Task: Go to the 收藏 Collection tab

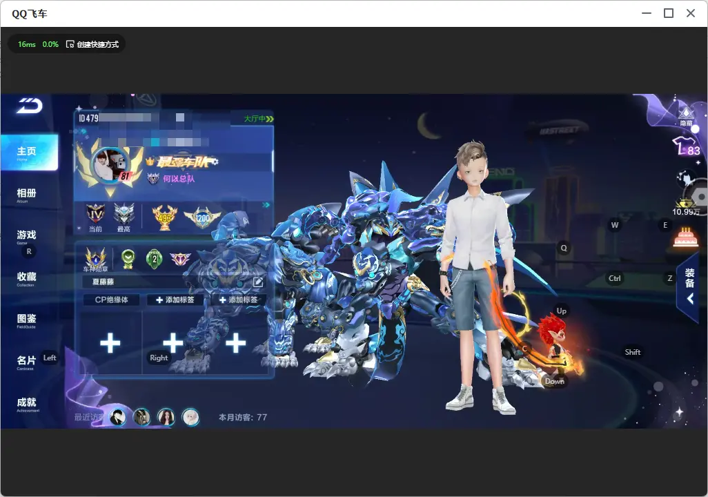Action: [x=27, y=278]
